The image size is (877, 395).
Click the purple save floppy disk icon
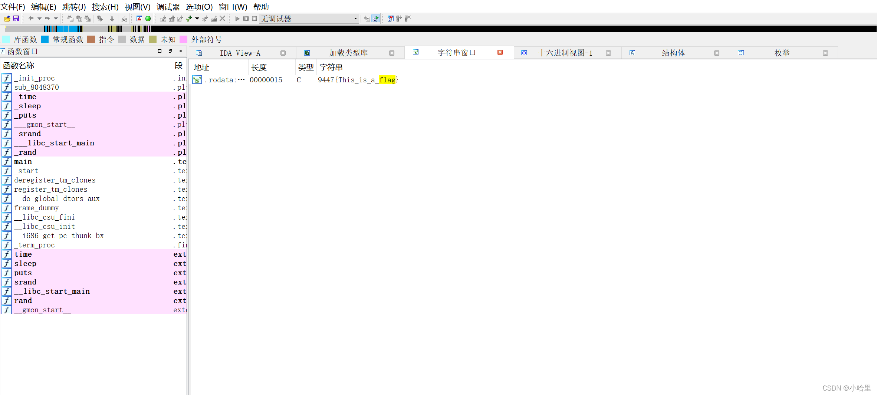[16, 19]
